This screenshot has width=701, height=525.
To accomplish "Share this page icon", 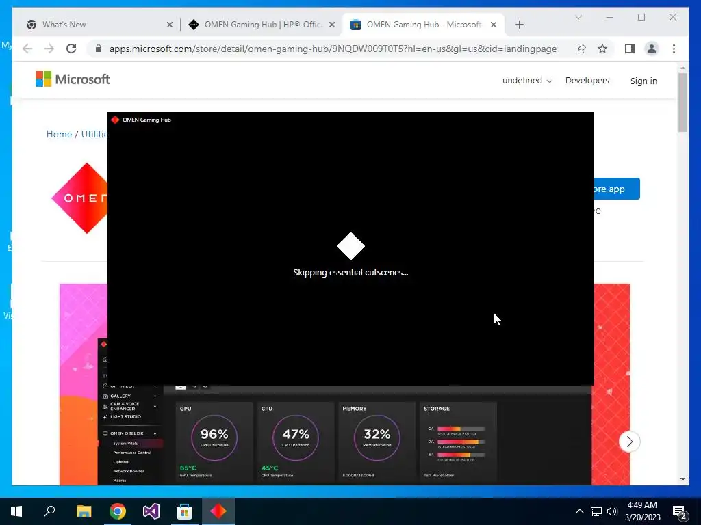I will pyautogui.click(x=581, y=49).
